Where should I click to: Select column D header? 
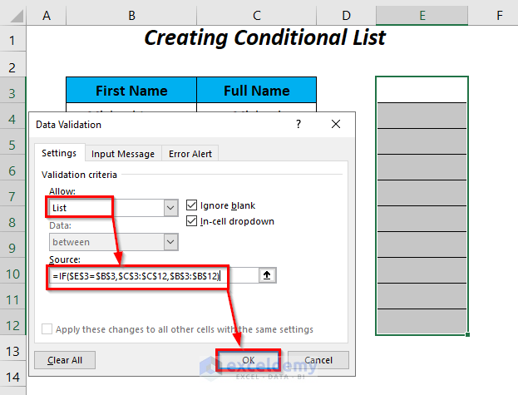[346, 15]
